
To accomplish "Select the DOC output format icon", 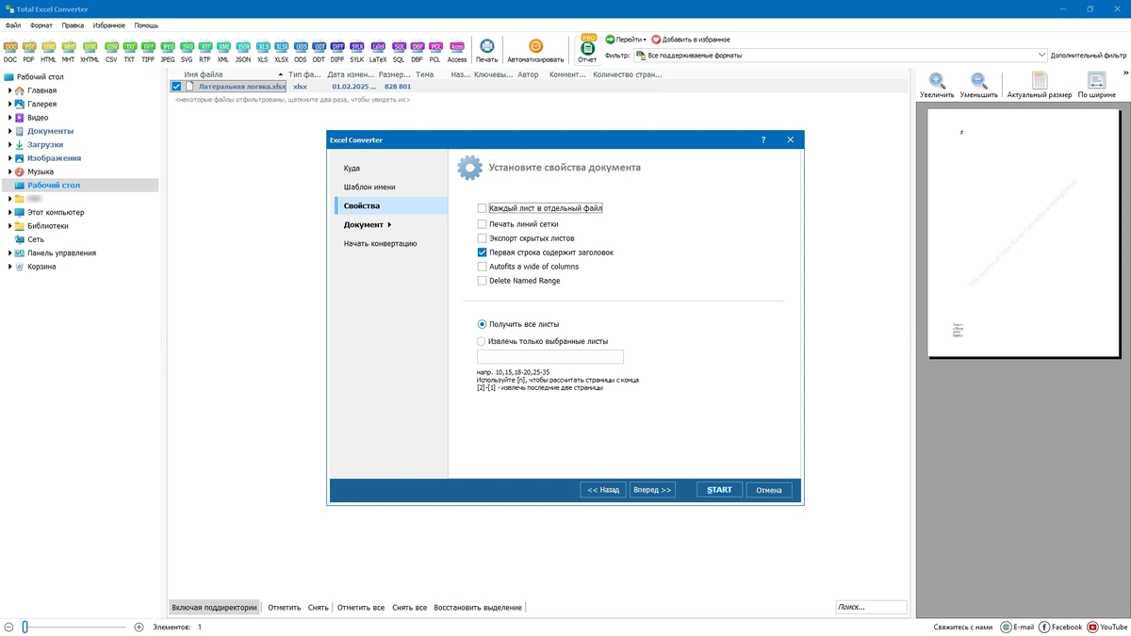I will pos(10,51).
